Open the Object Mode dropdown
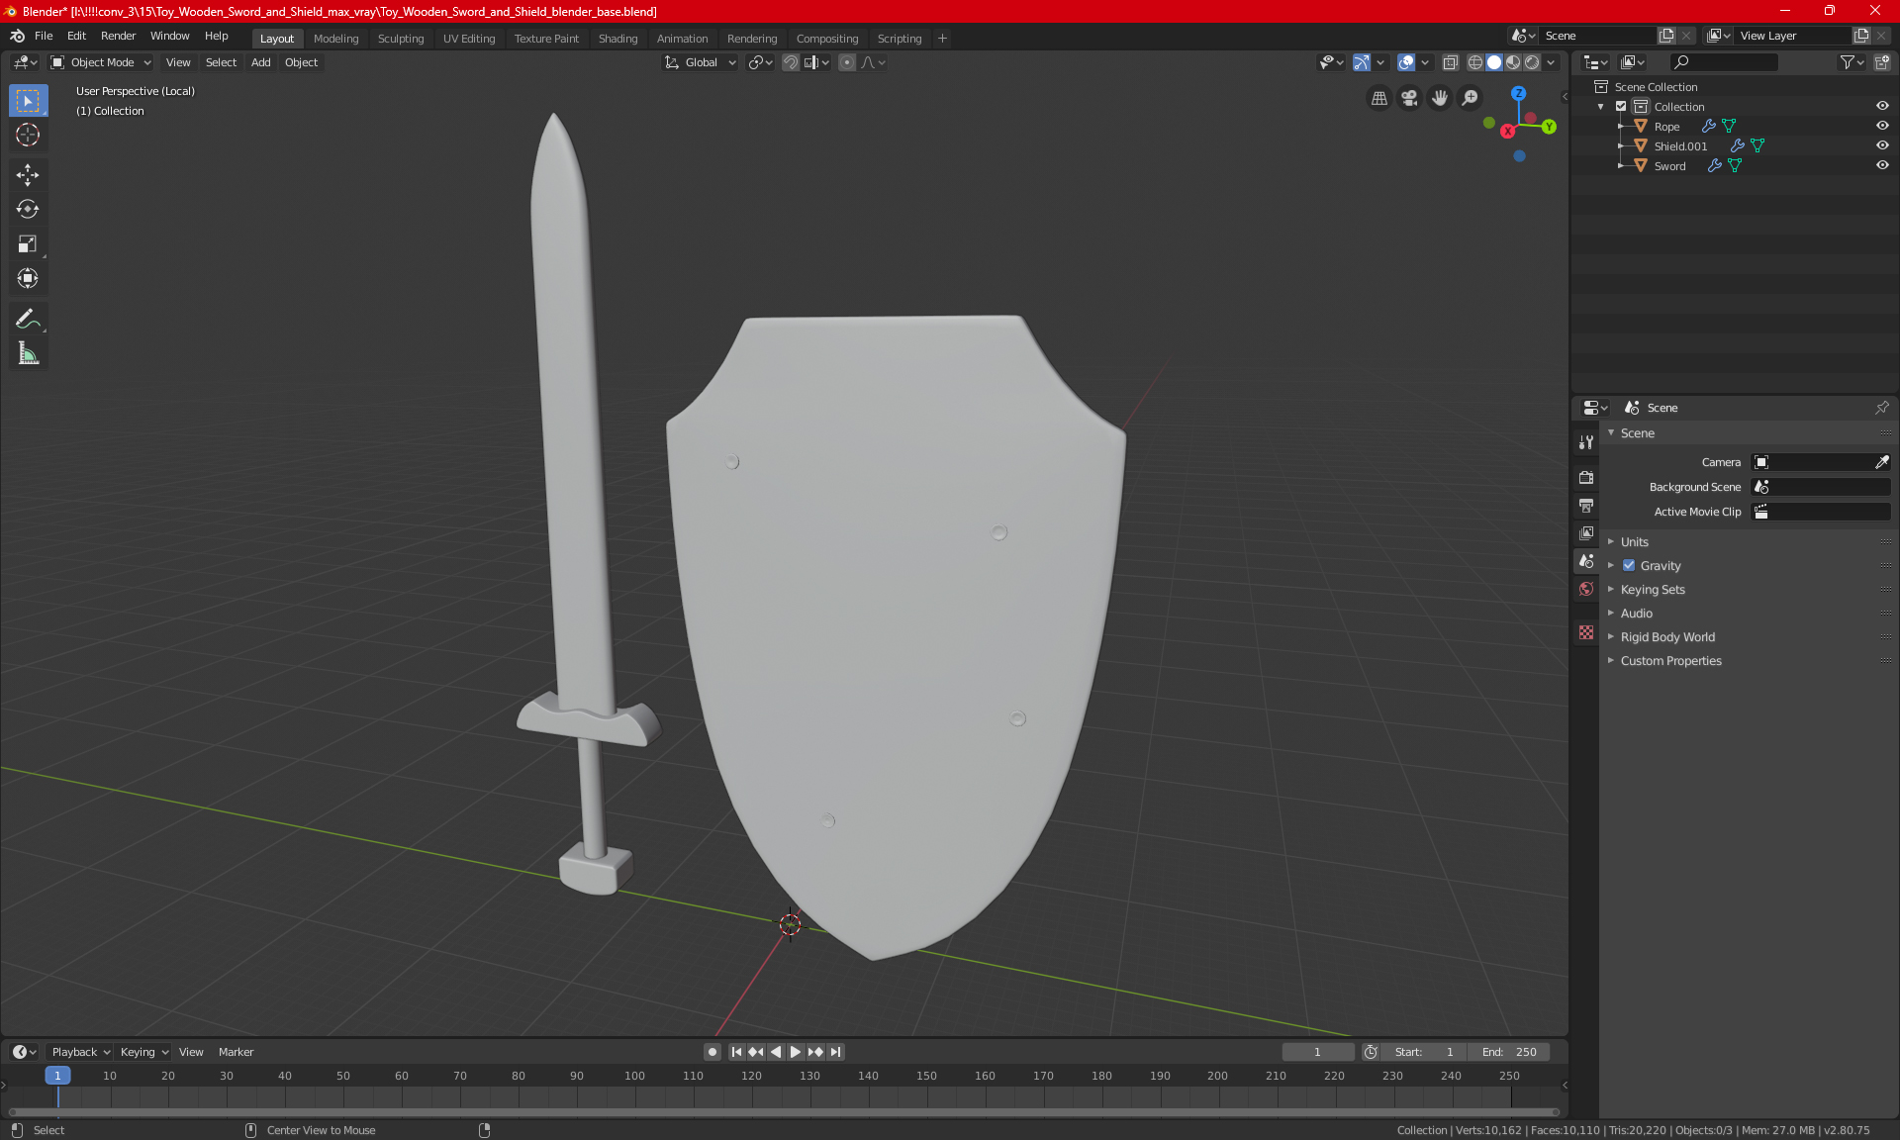This screenshot has height=1140, width=1900. click(x=101, y=62)
